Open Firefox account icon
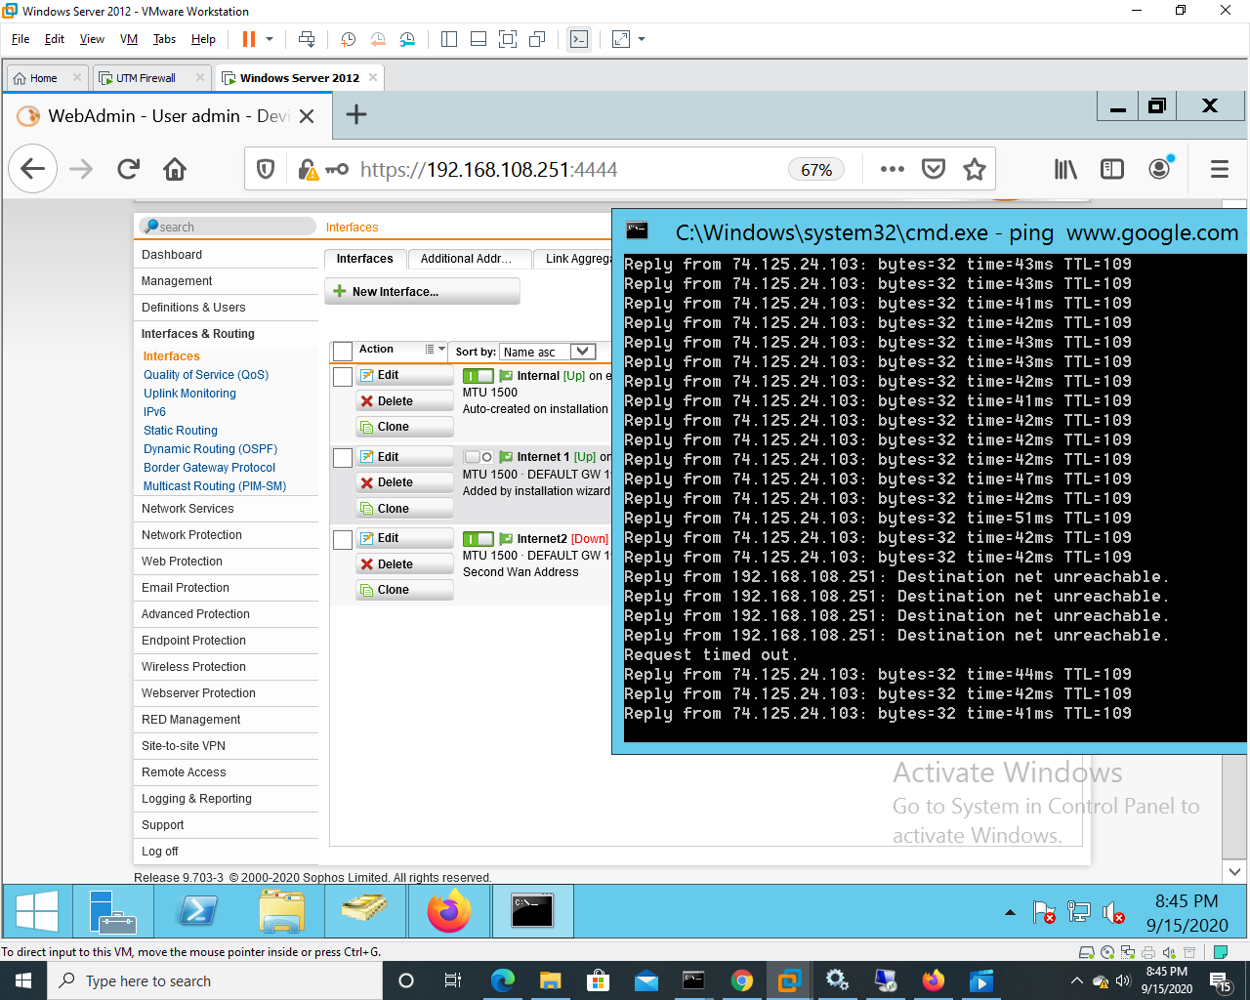 [x=1159, y=169]
